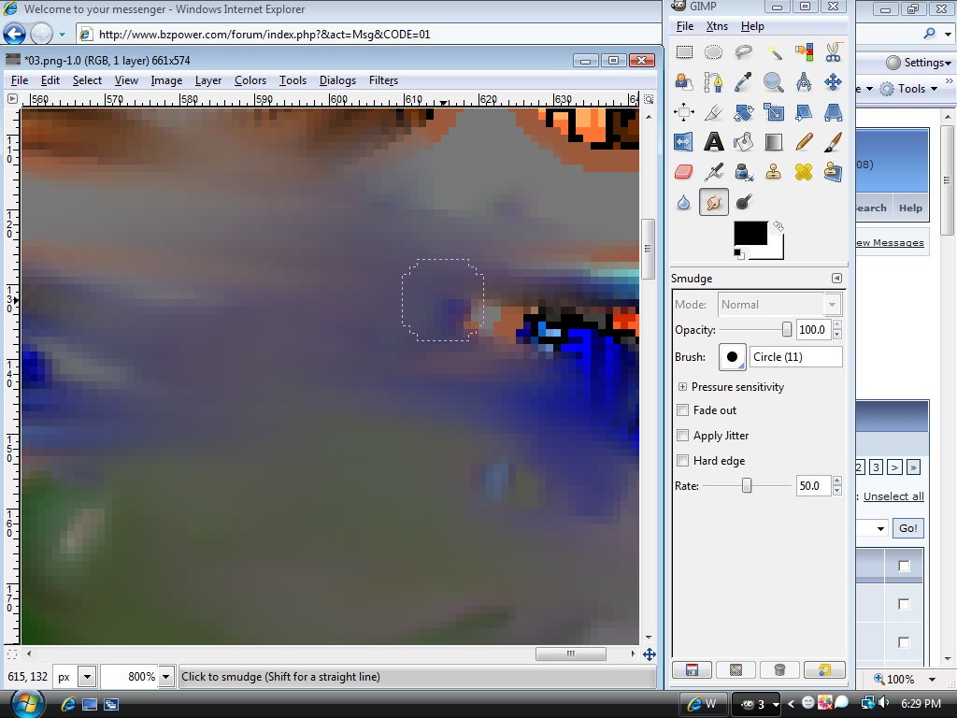Click the Unselect all link
Image resolution: width=957 pixels, height=718 pixels.
[893, 496]
